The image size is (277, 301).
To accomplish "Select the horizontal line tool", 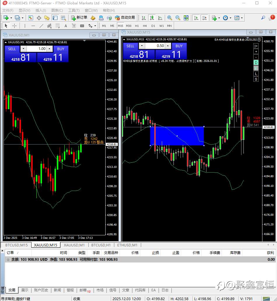I will tap(33, 26).
